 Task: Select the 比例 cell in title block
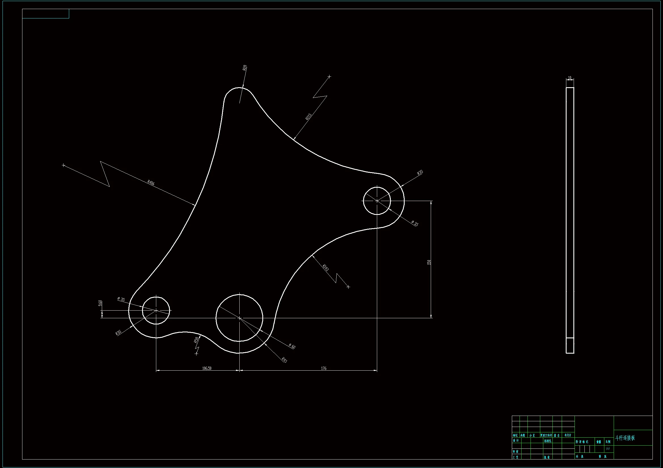click(608, 442)
